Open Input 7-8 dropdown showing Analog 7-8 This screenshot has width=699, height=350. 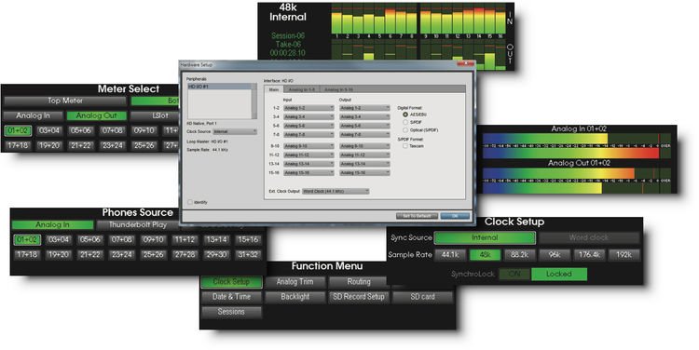click(308, 134)
